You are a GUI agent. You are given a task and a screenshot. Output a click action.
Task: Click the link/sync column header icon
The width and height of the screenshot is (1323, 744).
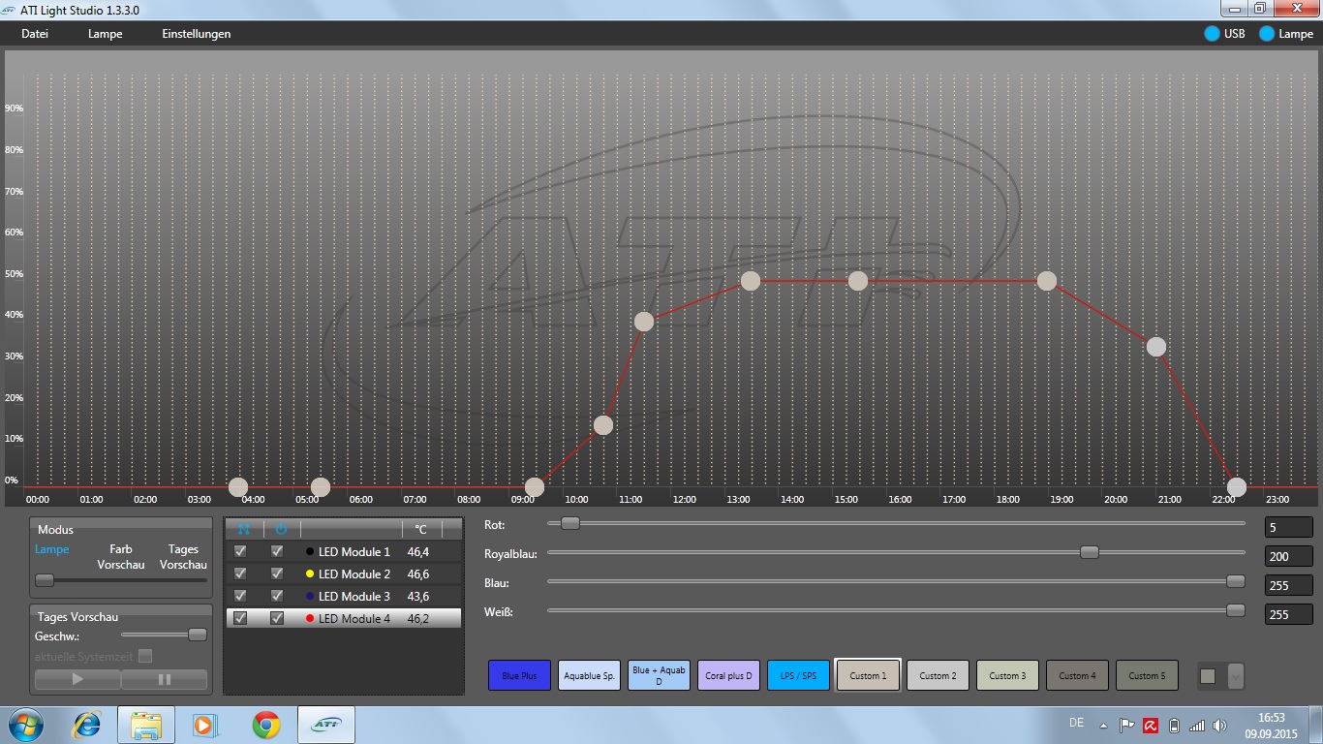[x=243, y=529]
